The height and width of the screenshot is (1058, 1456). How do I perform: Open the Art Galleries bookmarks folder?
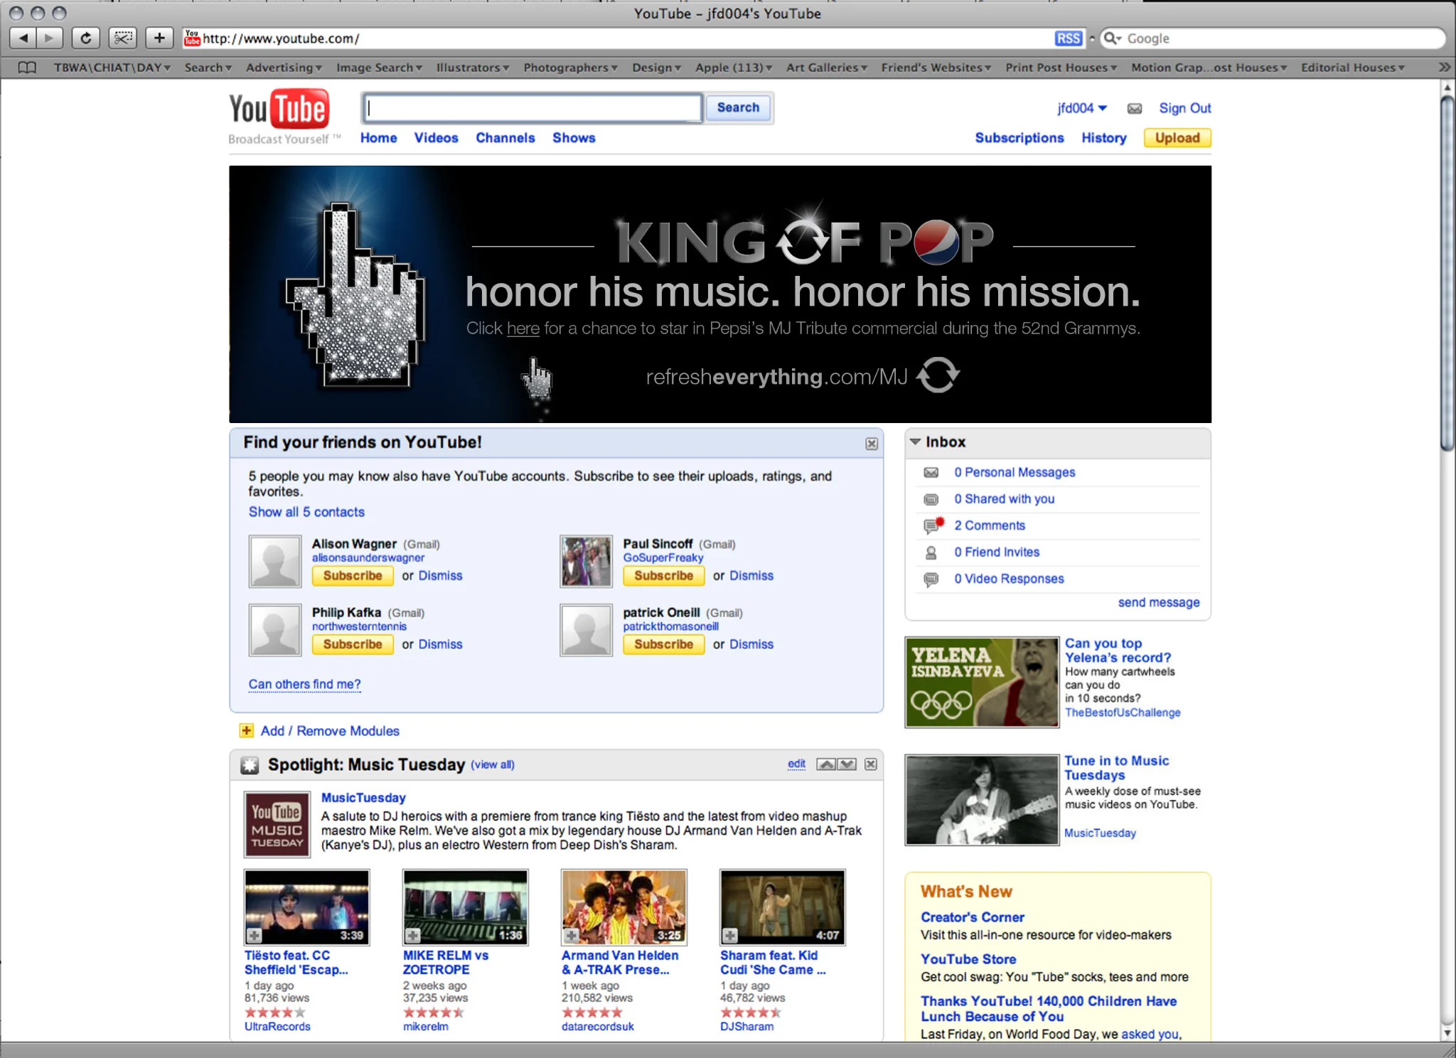tap(827, 68)
